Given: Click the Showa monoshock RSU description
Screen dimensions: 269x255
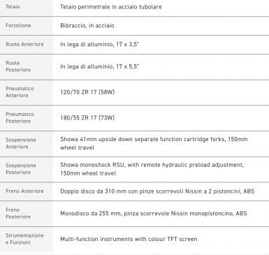Looking at the screenshot, I should [152, 169].
